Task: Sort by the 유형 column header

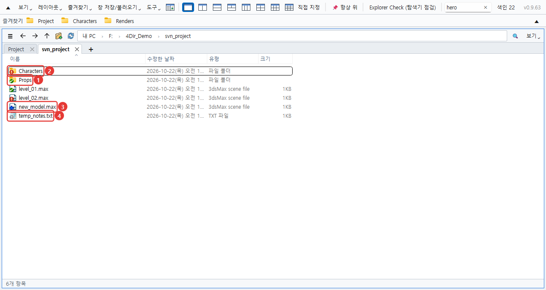Action: coord(232,59)
